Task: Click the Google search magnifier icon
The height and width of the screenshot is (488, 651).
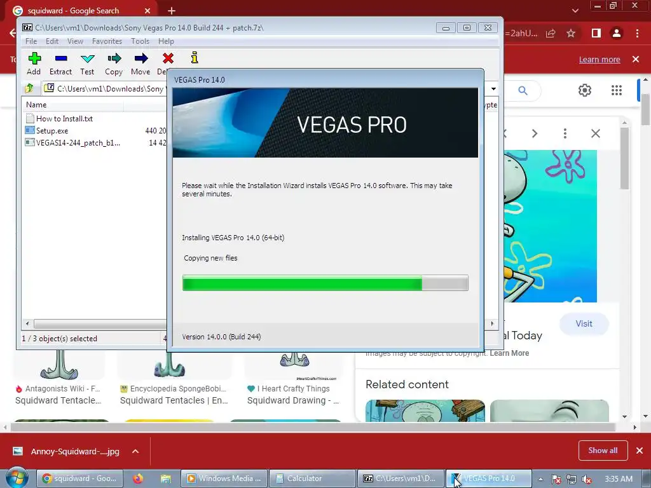Action: [x=523, y=90]
